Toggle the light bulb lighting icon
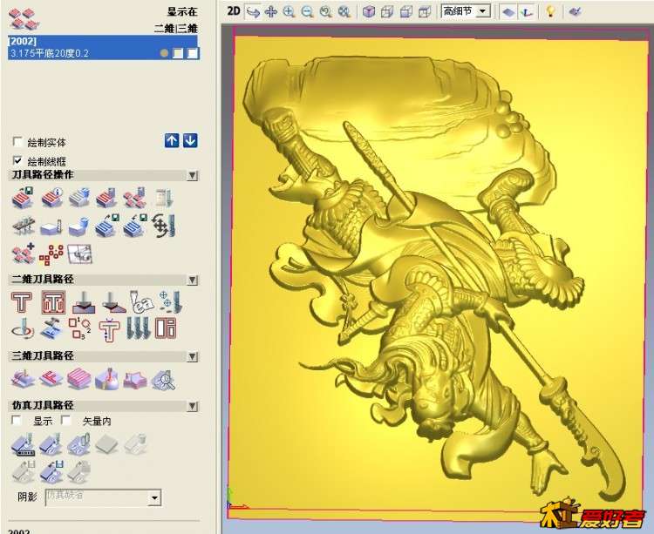The height and width of the screenshot is (534, 654). coord(550,11)
